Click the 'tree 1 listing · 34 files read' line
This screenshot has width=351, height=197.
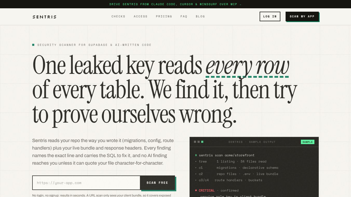click(231, 161)
